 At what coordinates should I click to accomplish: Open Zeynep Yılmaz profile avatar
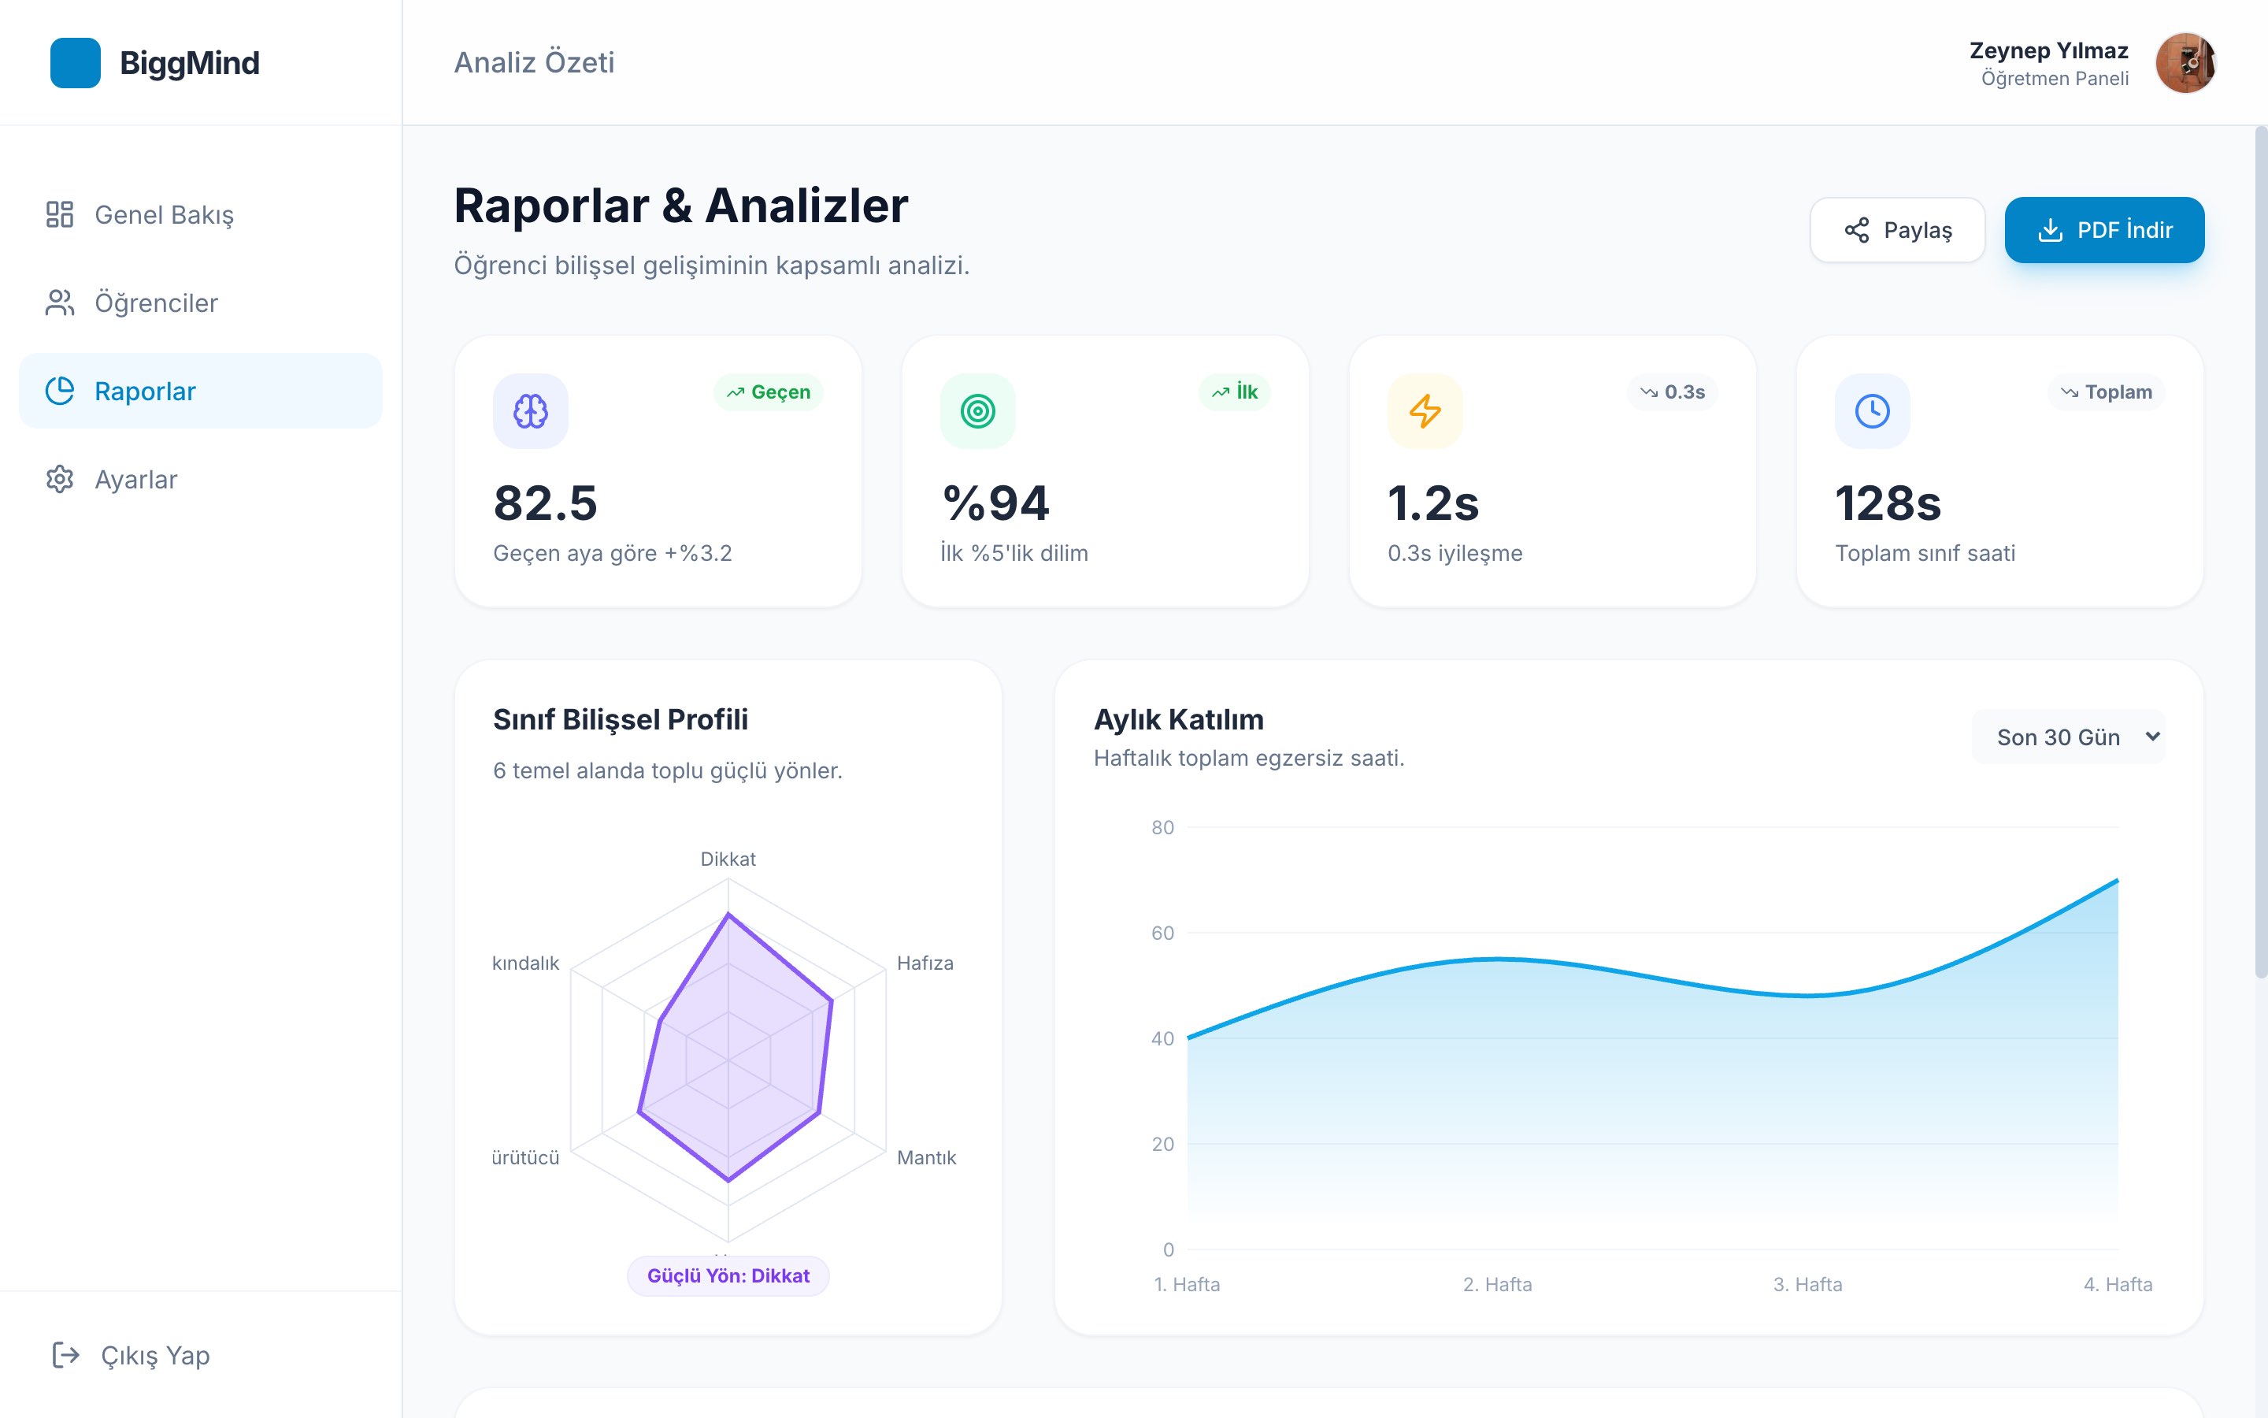pos(2185,63)
